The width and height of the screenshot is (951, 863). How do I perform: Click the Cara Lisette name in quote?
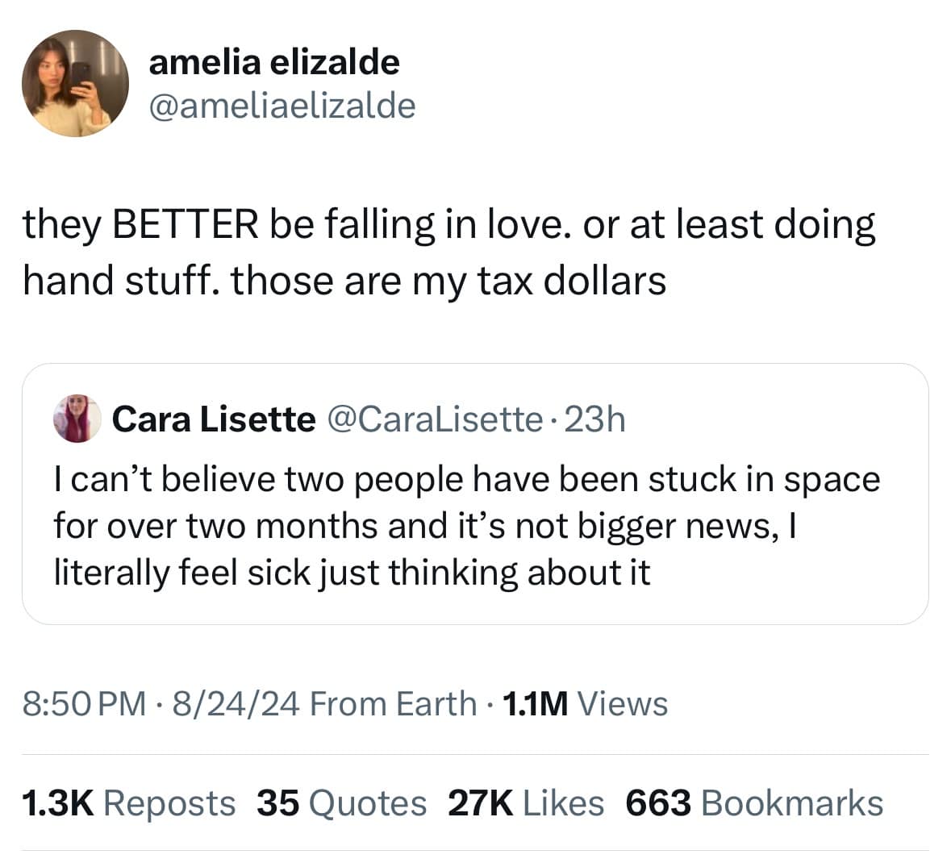pos(214,419)
